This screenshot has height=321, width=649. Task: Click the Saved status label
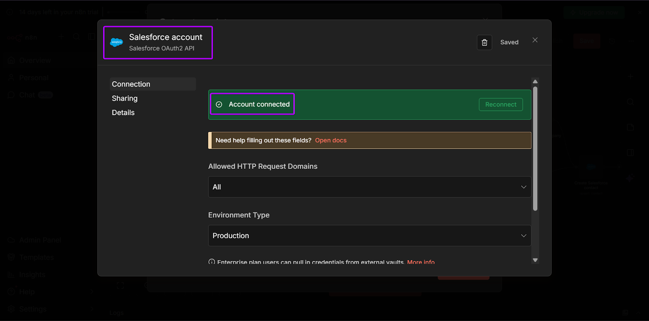coord(509,42)
